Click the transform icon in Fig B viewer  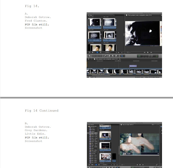[122, 165]
